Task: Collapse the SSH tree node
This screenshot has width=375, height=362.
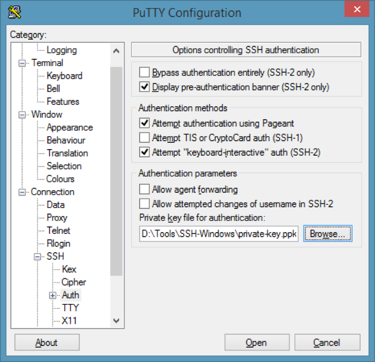Action: (x=37, y=257)
